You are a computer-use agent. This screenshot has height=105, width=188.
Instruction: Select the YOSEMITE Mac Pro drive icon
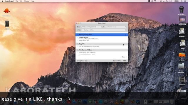[x=181, y=10]
